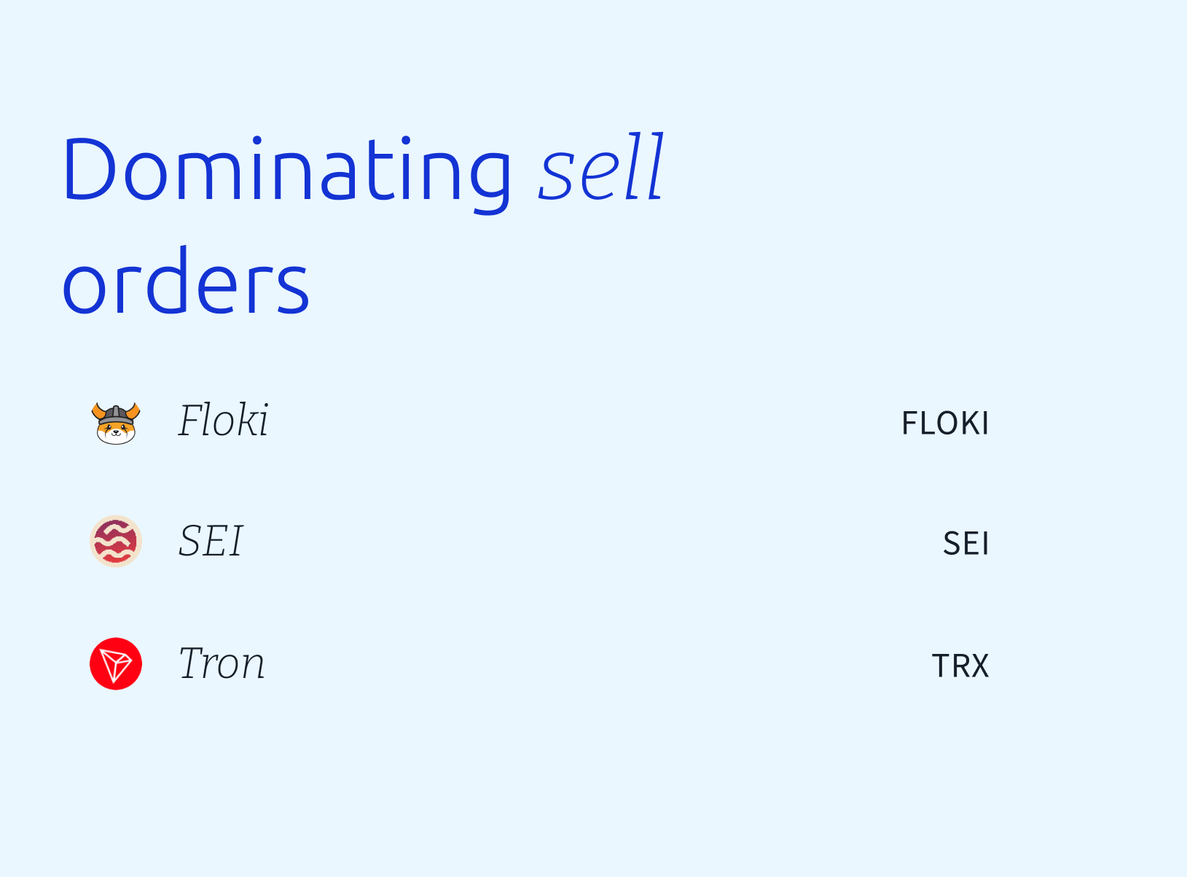Open the italic Tron coin name
The height and width of the screenshot is (877, 1187).
(222, 663)
